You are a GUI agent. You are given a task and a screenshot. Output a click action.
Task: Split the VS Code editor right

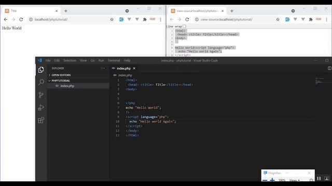329,68
